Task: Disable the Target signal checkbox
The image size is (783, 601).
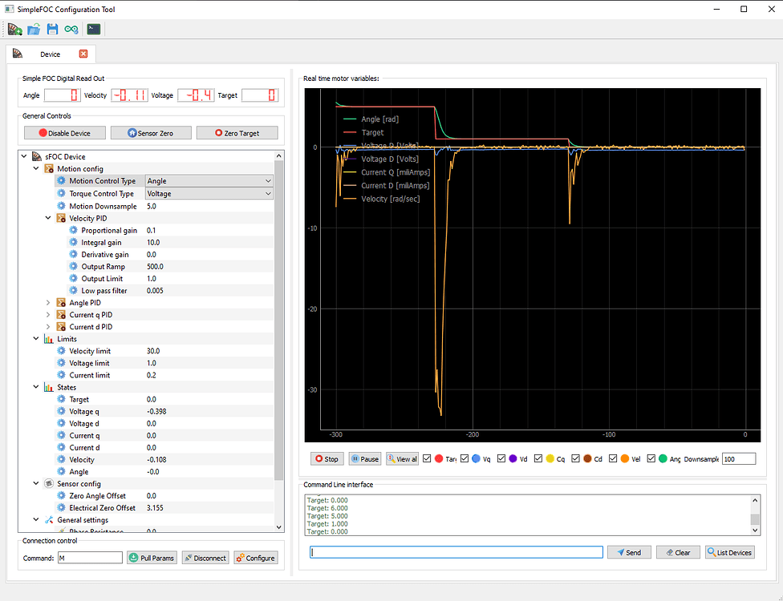Action: 426,458
